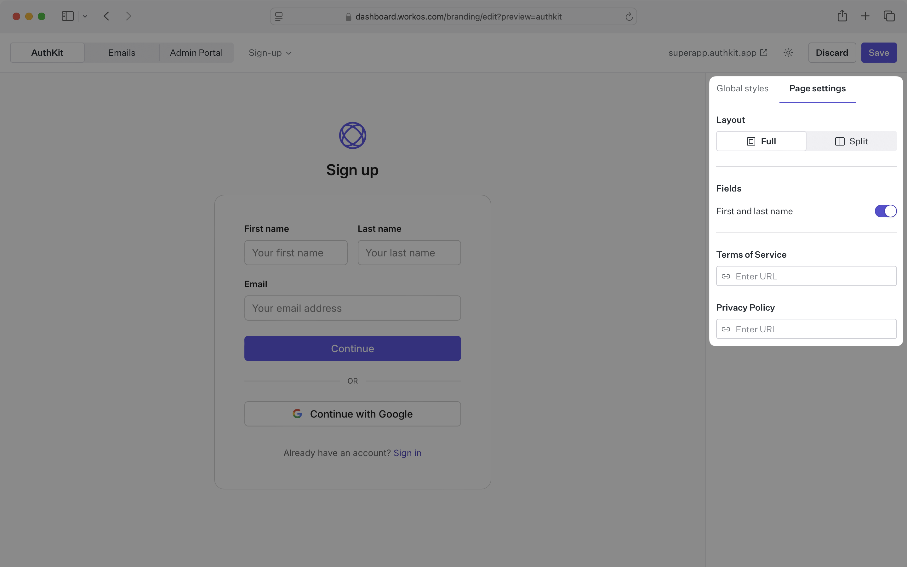Screen dimensions: 907x567
Task: Switch to the Page settings tab
Action: click(818, 88)
